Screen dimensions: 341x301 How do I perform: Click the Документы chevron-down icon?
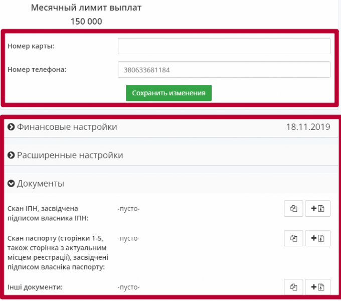coord(11,183)
